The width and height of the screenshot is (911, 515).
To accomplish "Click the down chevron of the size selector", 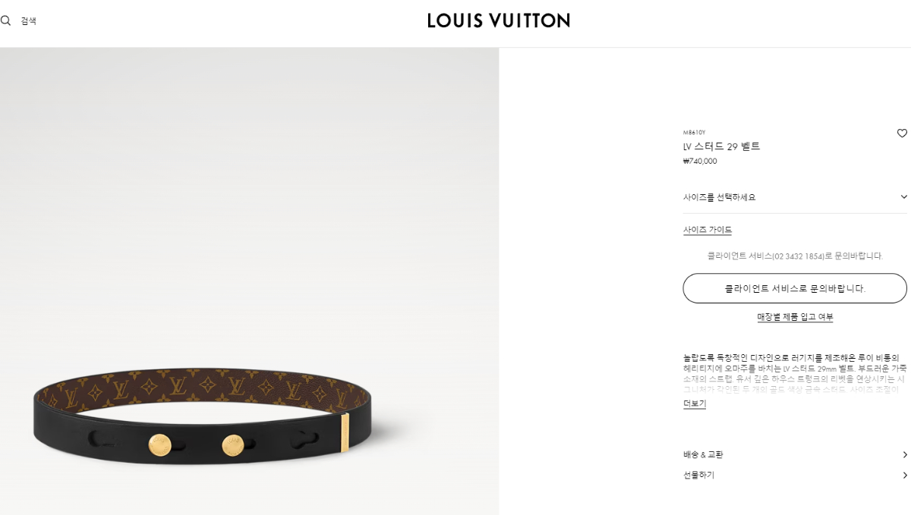I will click(903, 197).
